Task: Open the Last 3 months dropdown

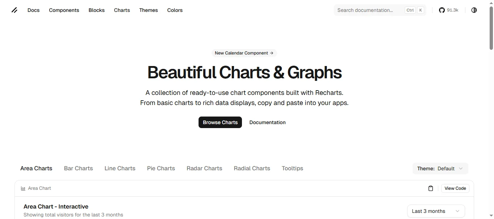Action: click(435, 211)
